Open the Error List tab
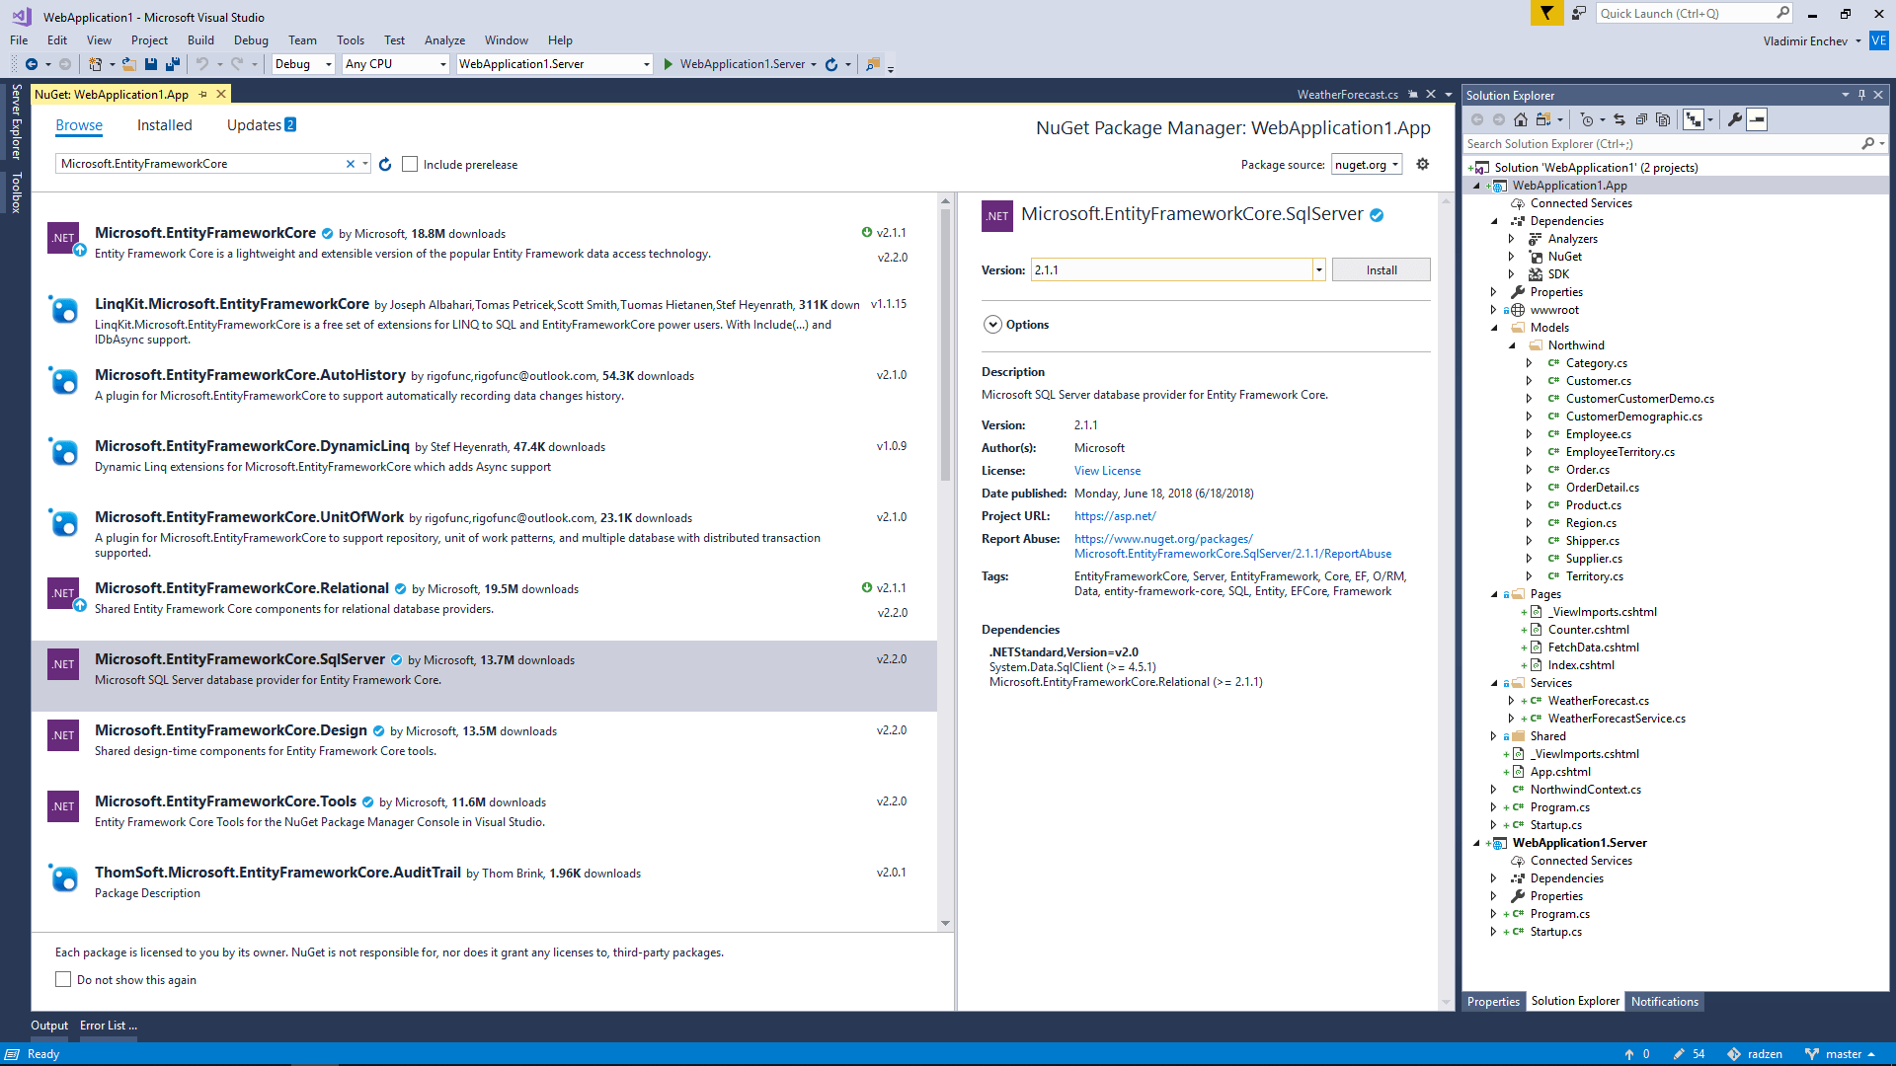This screenshot has height=1066, width=1896. [109, 1026]
